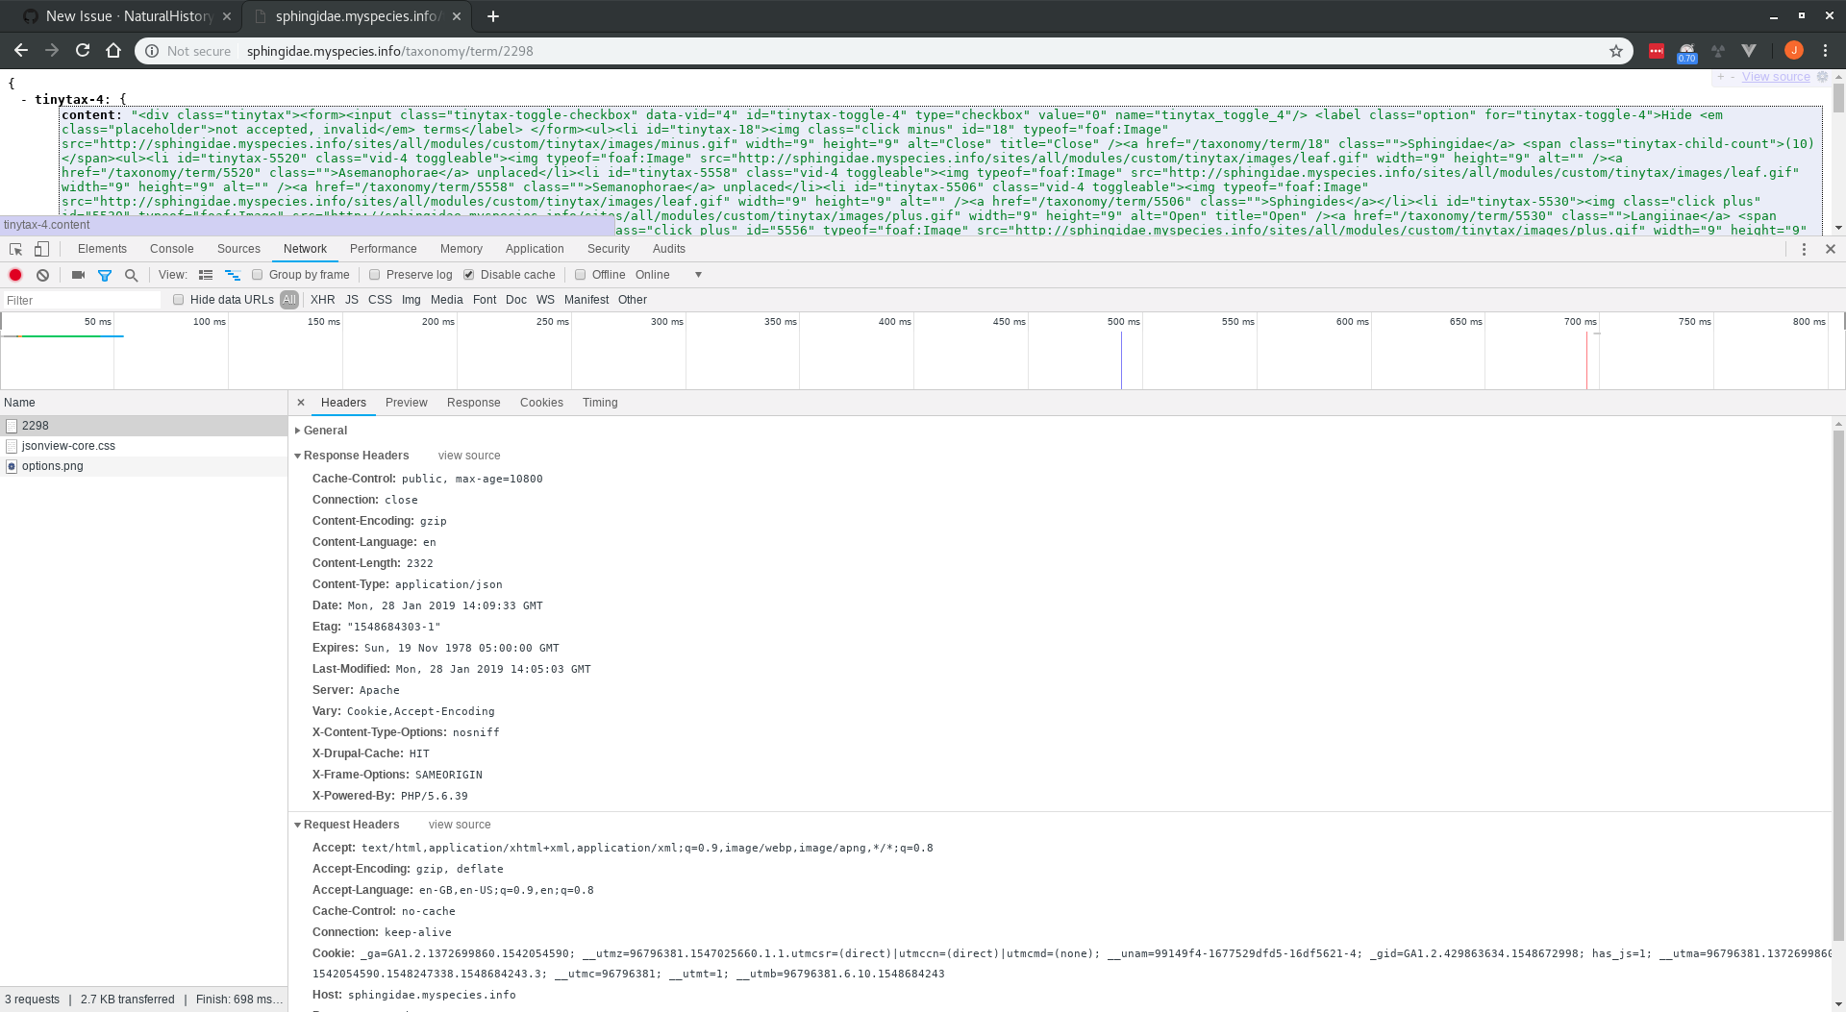1846x1012 pixels.
Task: Open the Online throttling dropdown
Action: point(663,274)
